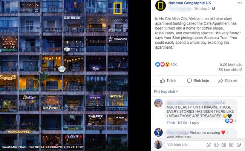The height and width of the screenshot is (151, 245).
Task: Click the National Geographic UK profile logo
Action: click(161, 6)
